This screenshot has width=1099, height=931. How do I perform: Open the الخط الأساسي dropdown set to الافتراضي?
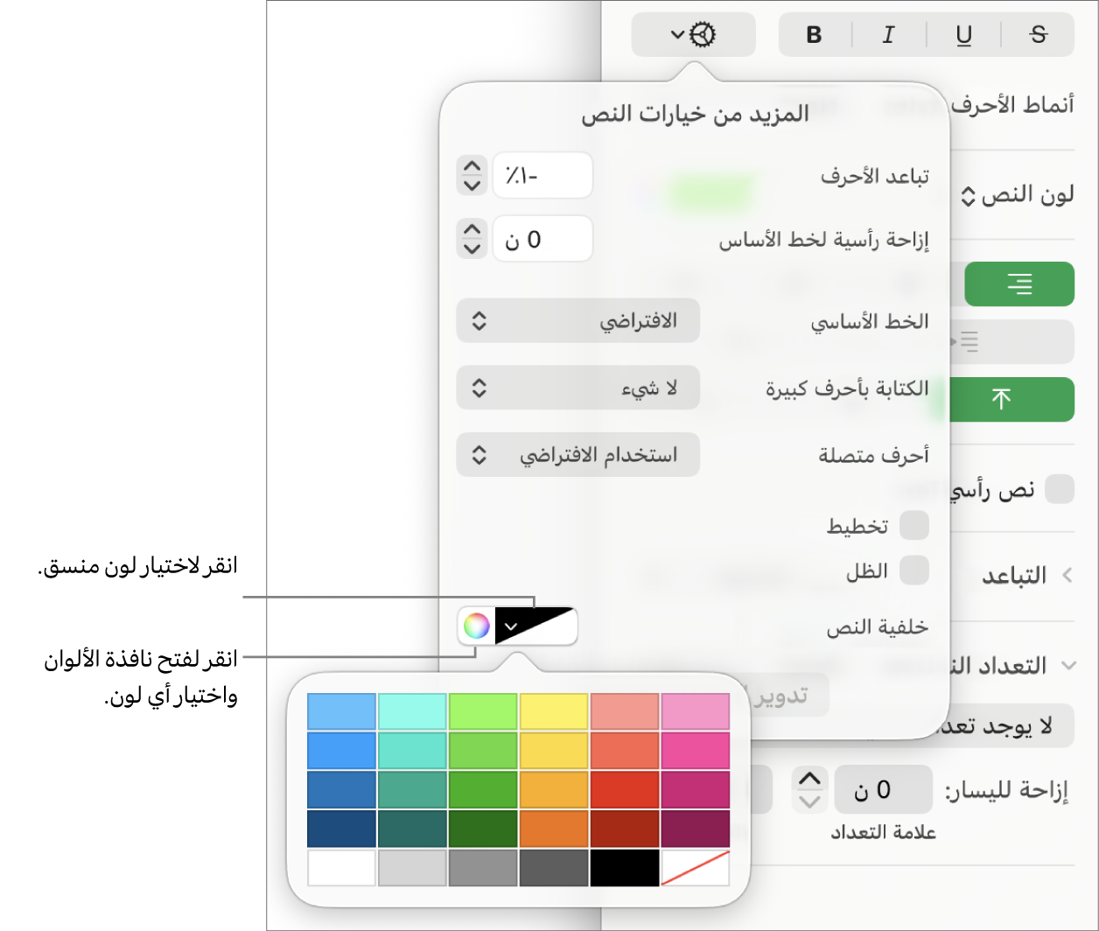click(x=577, y=320)
